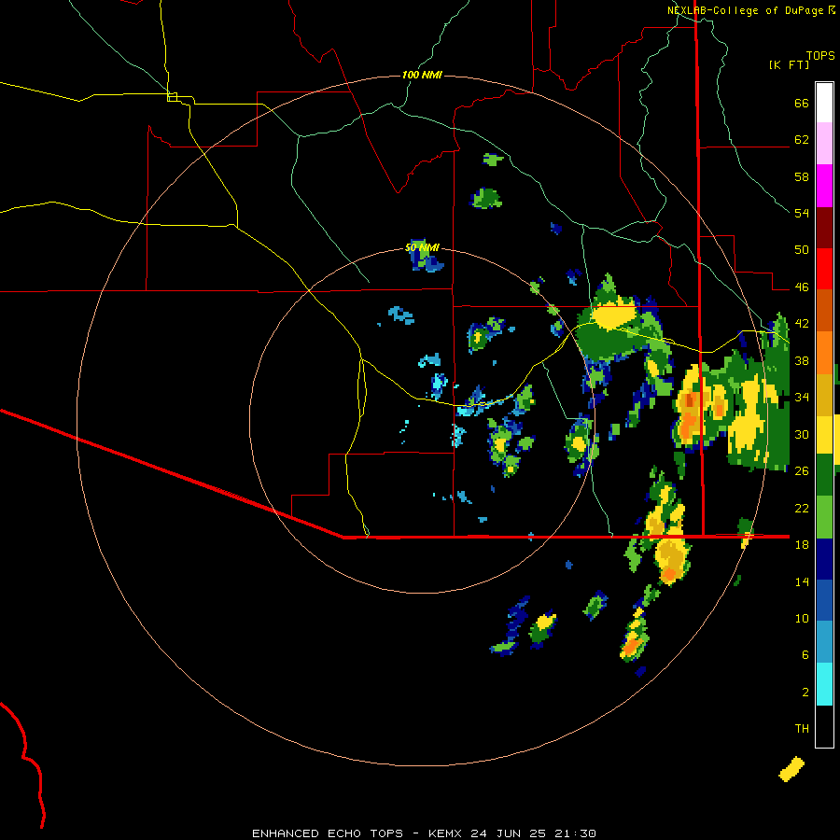
Task: Click the gold 34 kft legend swatch
Action: click(x=824, y=394)
